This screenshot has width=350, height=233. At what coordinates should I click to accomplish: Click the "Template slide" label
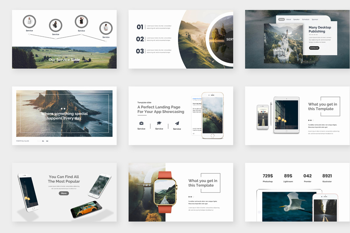[x=144, y=103]
